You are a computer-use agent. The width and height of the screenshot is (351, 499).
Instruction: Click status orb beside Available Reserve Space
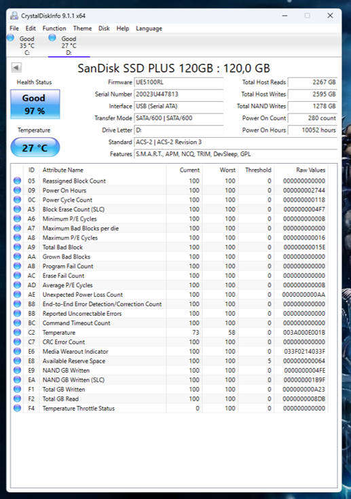[x=18, y=361]
